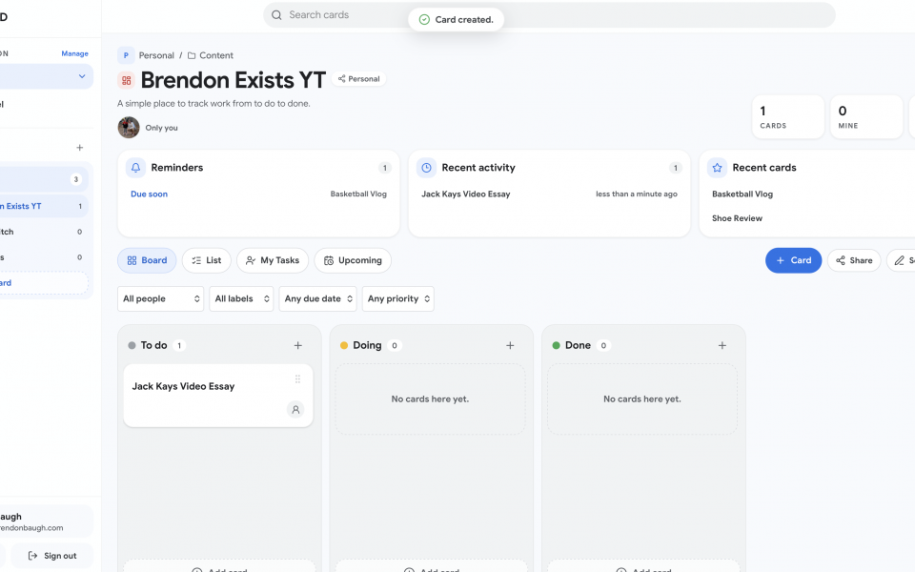The image size is (915, 572).
Task: Click the plus icon in Done column
Action: click(x=722, y=345)
